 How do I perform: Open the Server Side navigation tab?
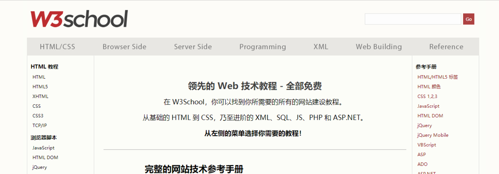[193, 47]
